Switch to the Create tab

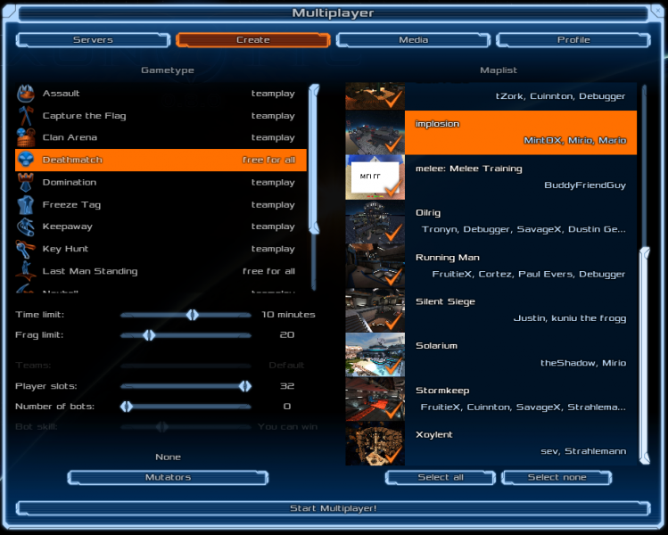tap(253, 39)
